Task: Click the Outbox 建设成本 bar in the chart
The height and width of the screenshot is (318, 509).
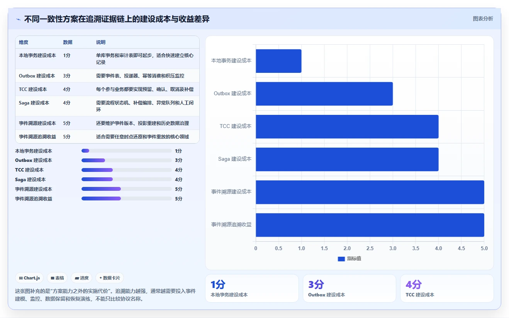Action: pyautogui.click(x=324, y=94)
